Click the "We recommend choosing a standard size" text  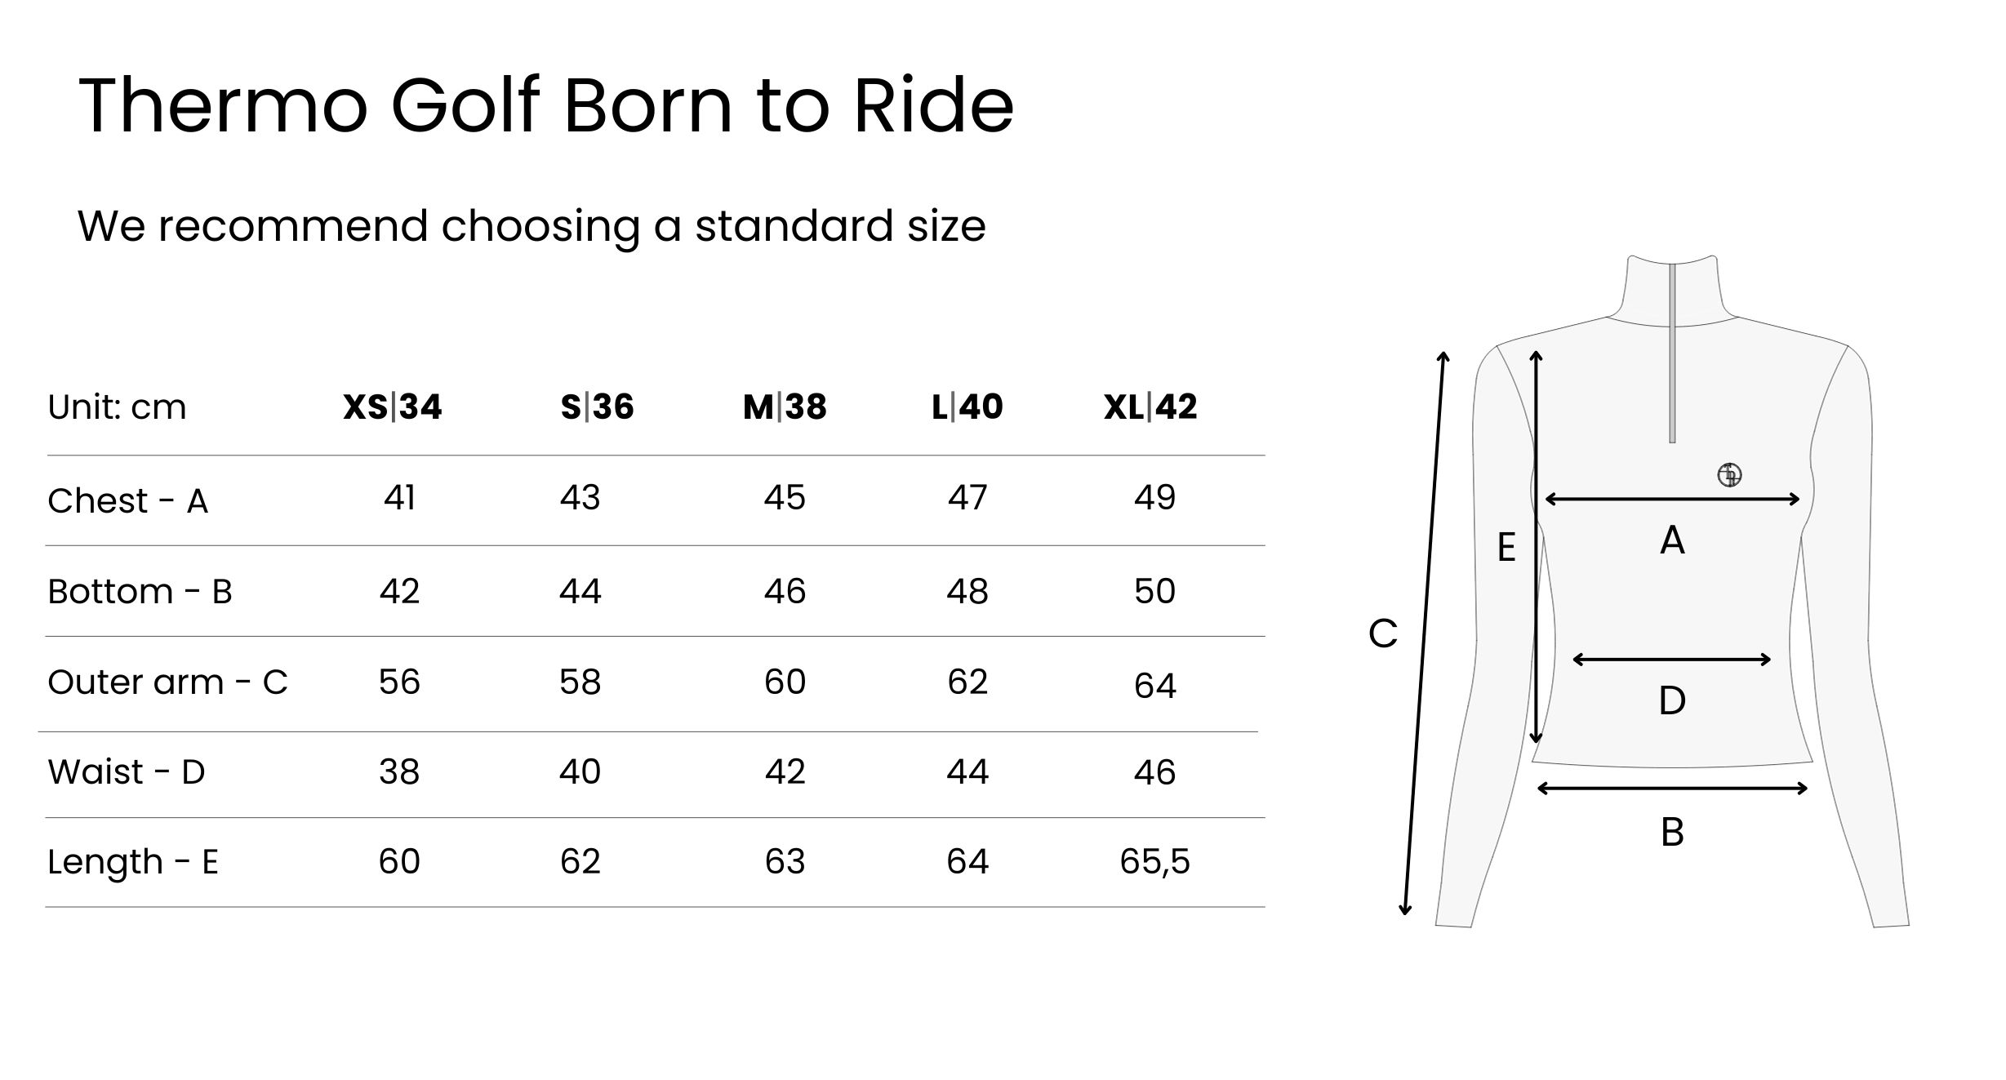tap(532, 225)
